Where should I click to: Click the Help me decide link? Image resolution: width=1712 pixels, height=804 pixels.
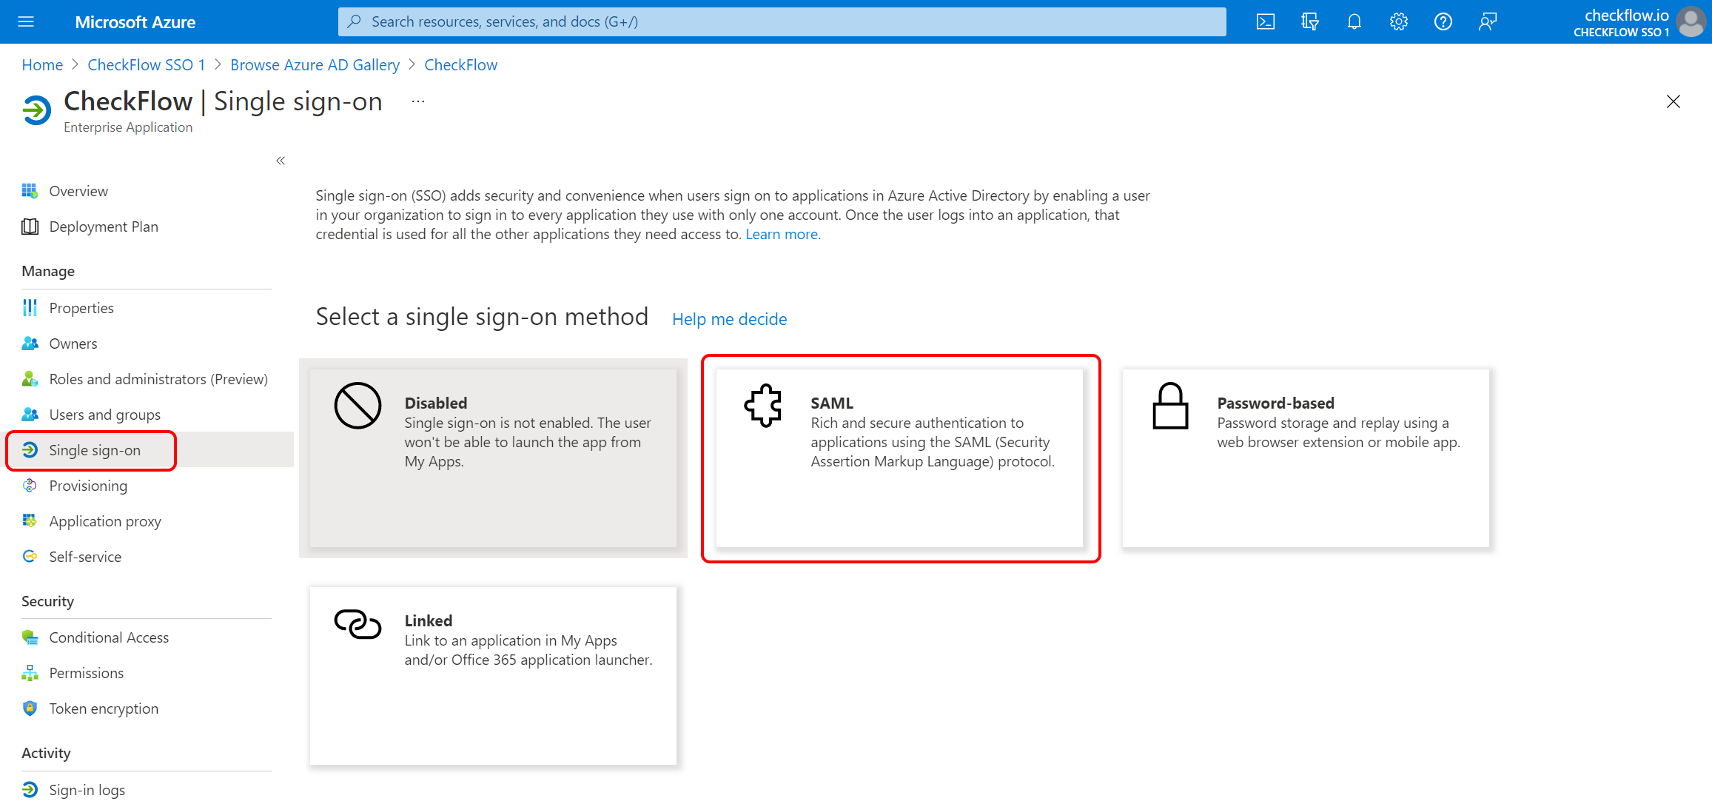click(729, 318)
